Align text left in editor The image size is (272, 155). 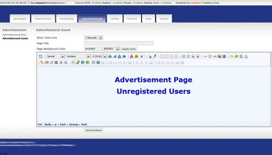click(162, 56)
